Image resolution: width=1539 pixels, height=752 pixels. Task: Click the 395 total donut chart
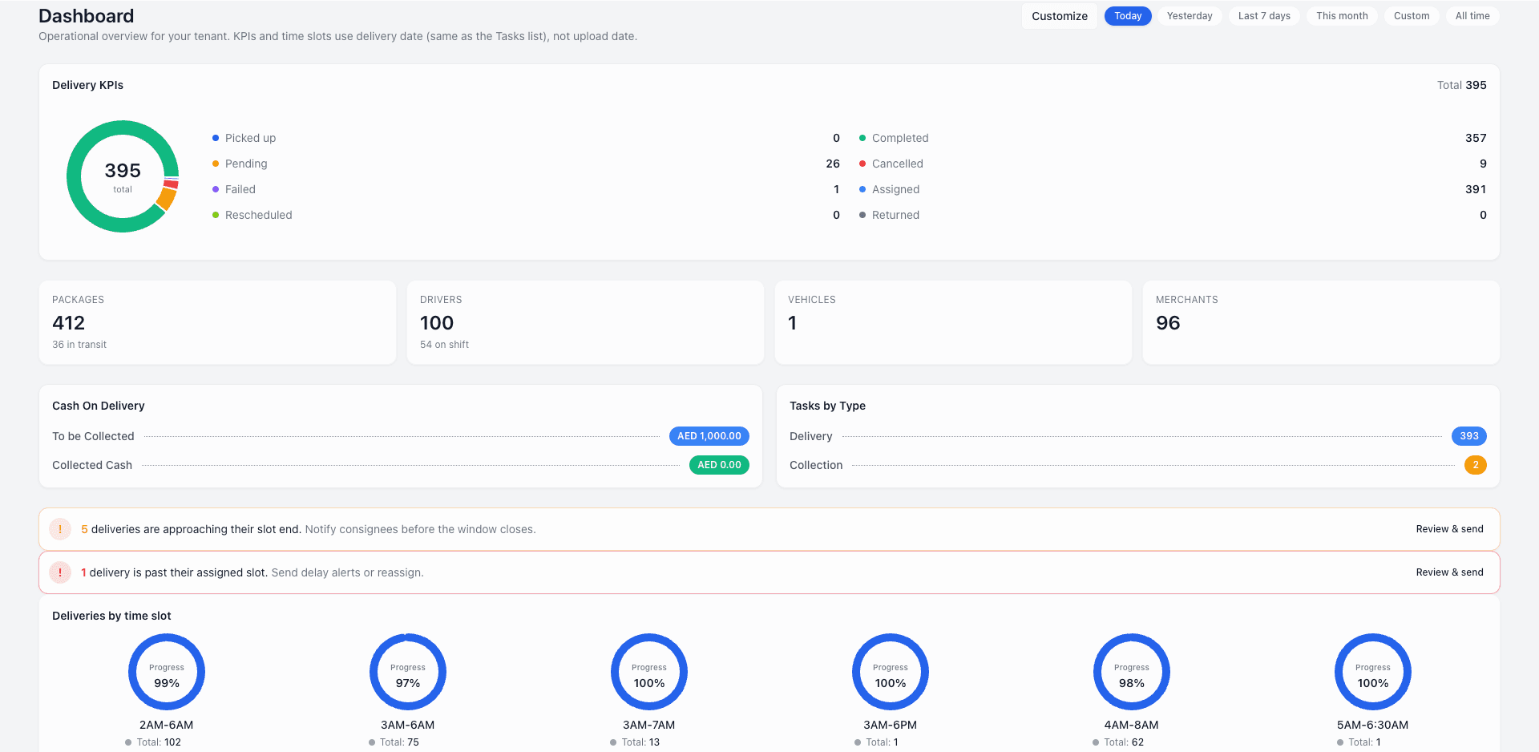[123, 176]
